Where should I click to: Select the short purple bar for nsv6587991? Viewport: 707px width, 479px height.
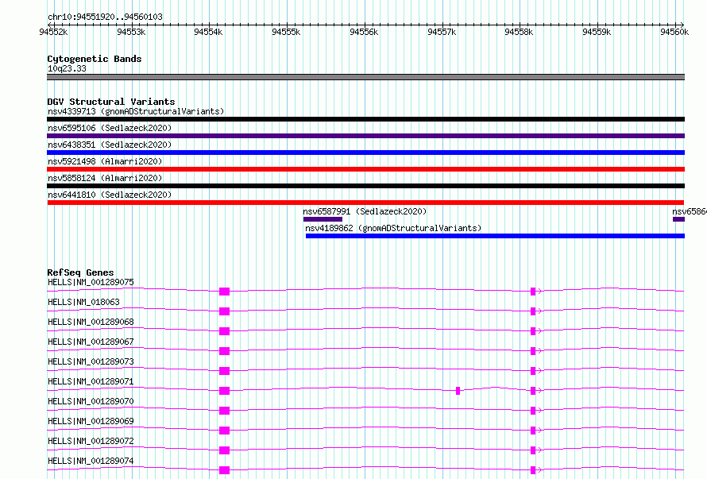click(x=323, y=219)
